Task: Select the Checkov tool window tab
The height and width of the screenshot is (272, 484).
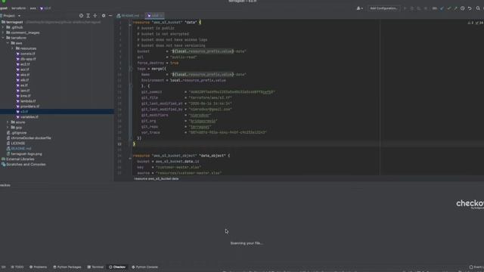Action: pyautogui.click(x=117, y=267)
